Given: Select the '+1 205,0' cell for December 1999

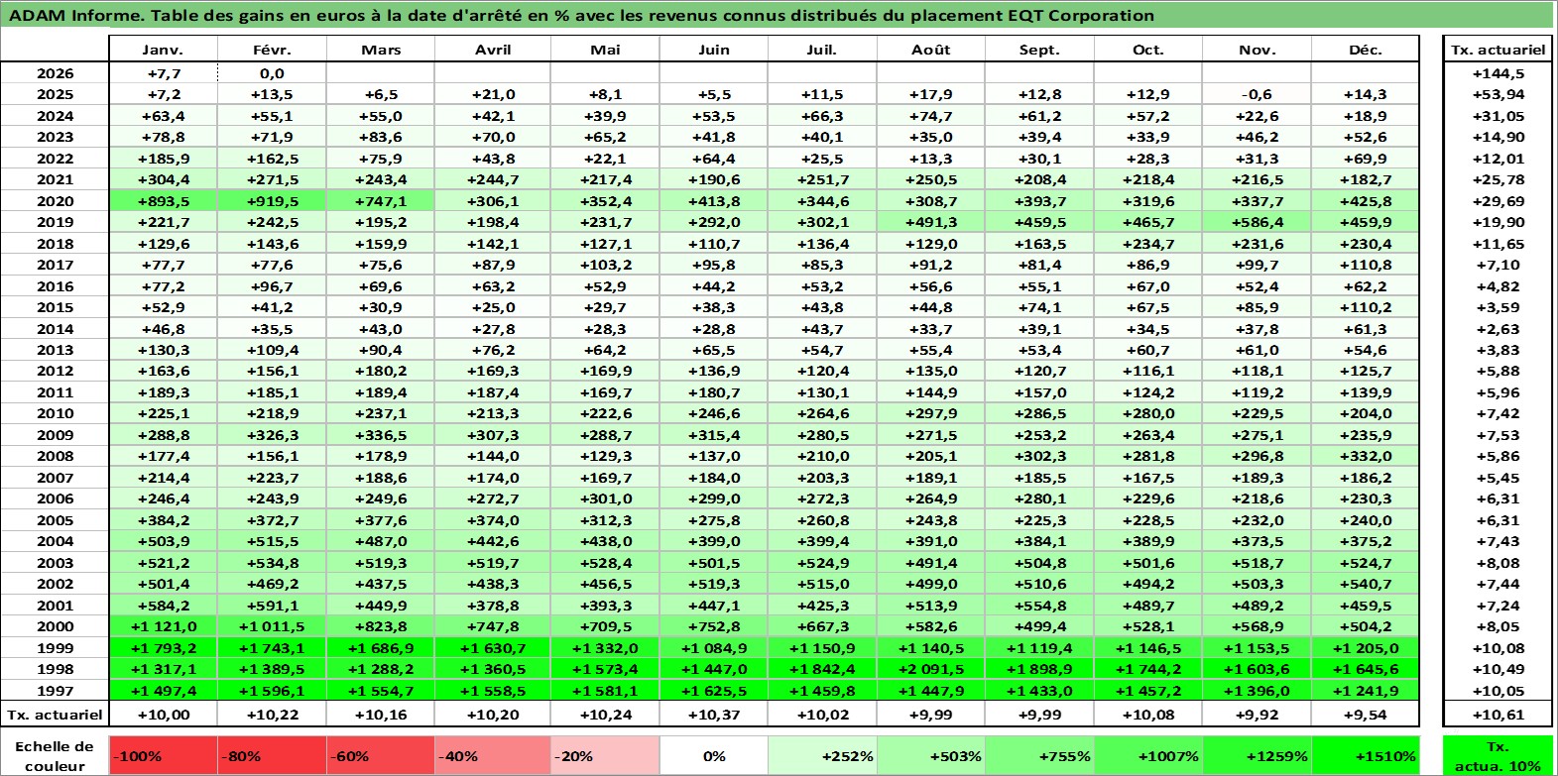Looking at the screenshot, I should (1366, 648).
